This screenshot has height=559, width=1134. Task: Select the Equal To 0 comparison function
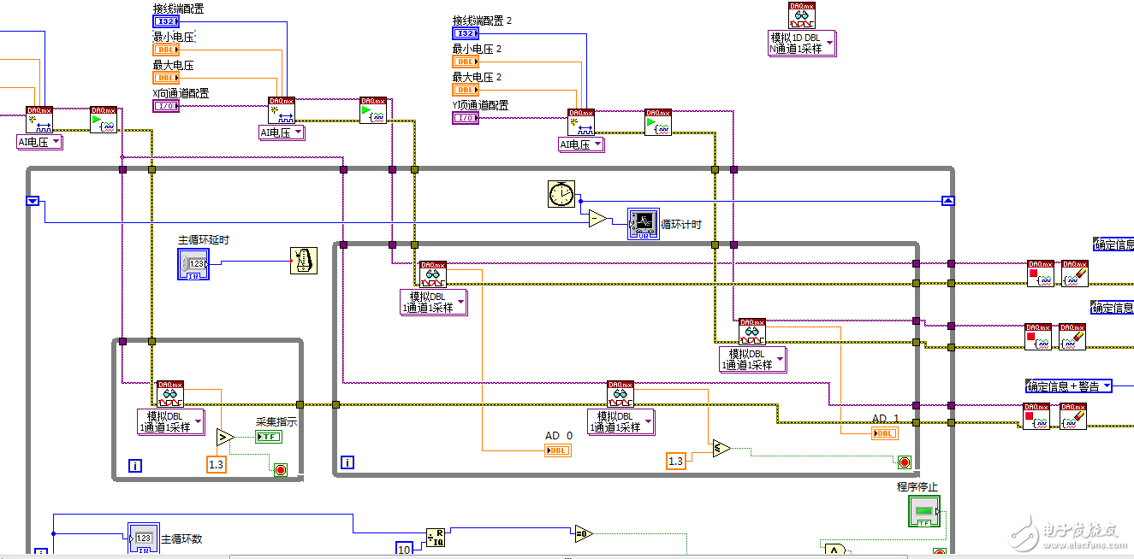pos(583,533)
